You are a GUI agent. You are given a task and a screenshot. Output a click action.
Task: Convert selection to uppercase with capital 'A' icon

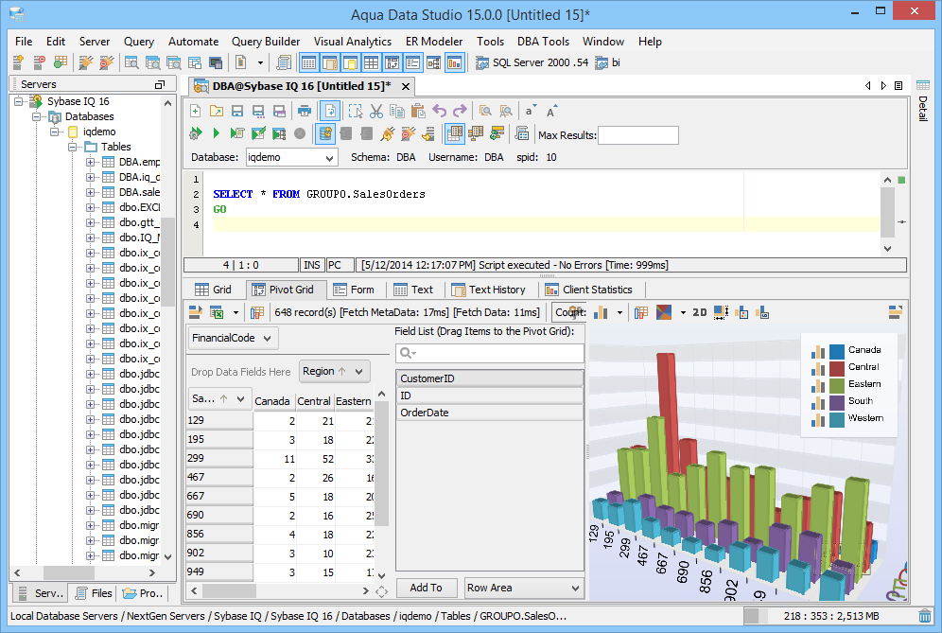point(550,111)
